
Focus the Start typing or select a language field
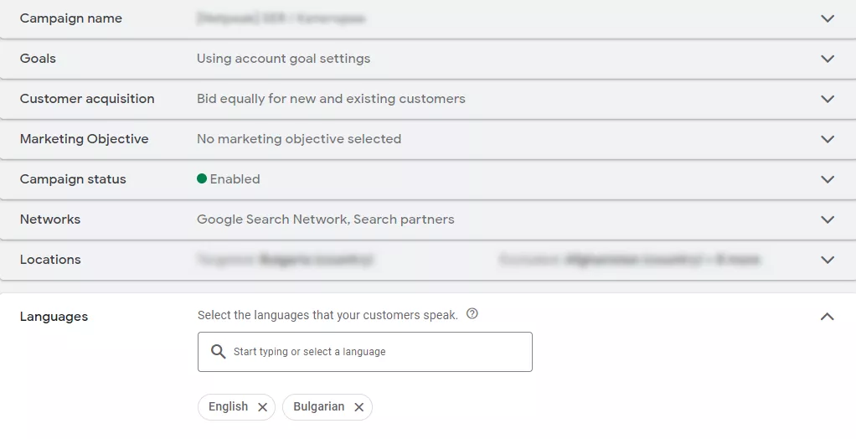click(x=364, y=352)
